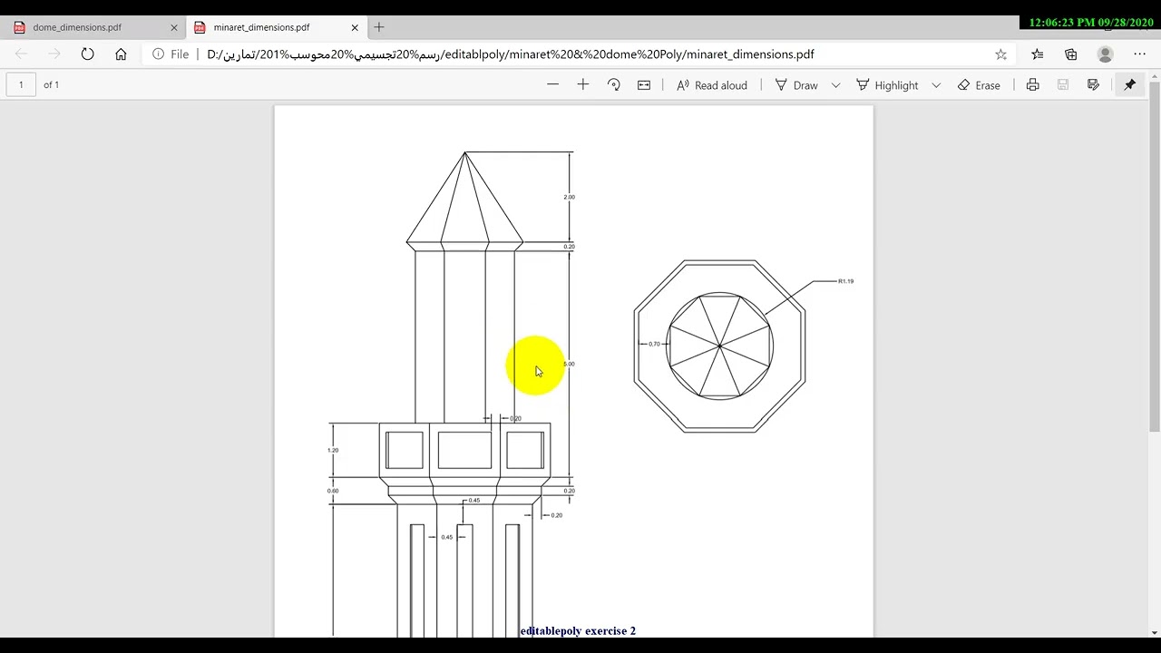Refresh the current page
Viewport: 1161px width, 653px height.
[87, 54]
